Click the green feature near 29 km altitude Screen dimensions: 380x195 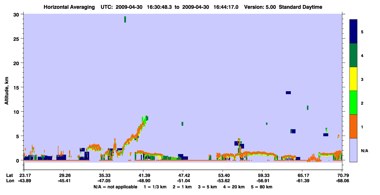click(125, 19)
